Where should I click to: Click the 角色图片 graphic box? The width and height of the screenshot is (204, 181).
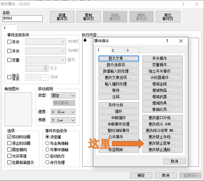(18, 109)
